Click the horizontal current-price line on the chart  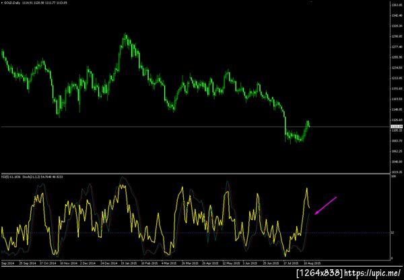coord(195,127)
